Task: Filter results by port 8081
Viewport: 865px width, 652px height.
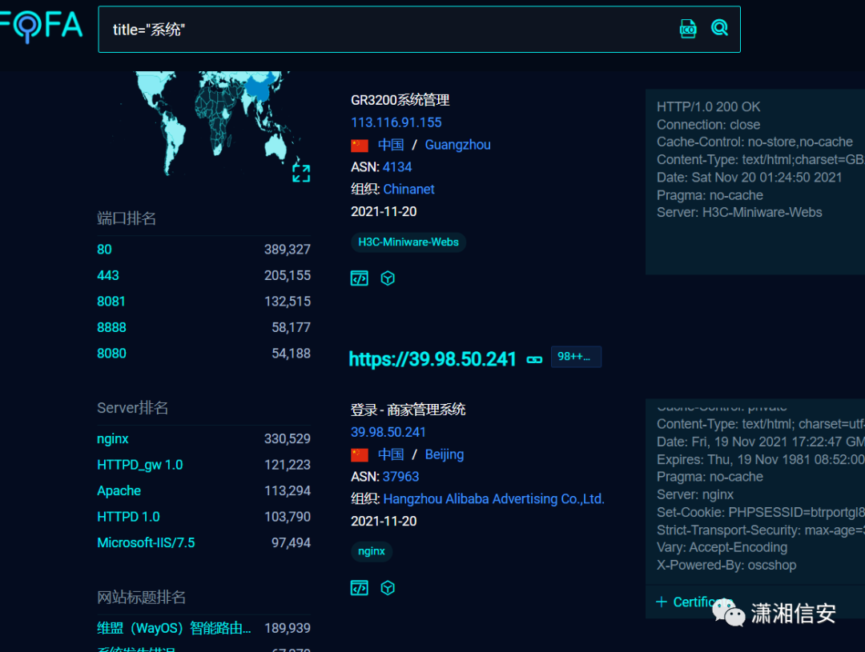Action: click(111, 302)
